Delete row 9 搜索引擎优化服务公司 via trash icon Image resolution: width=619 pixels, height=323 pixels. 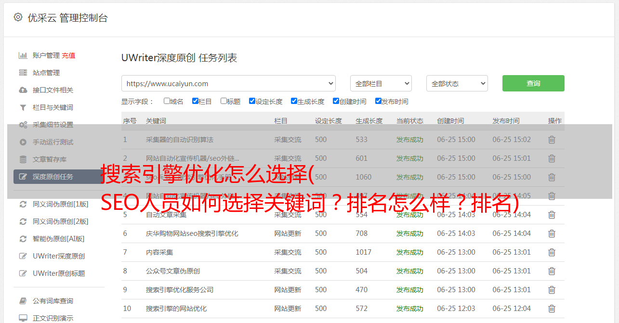[552, 290]
